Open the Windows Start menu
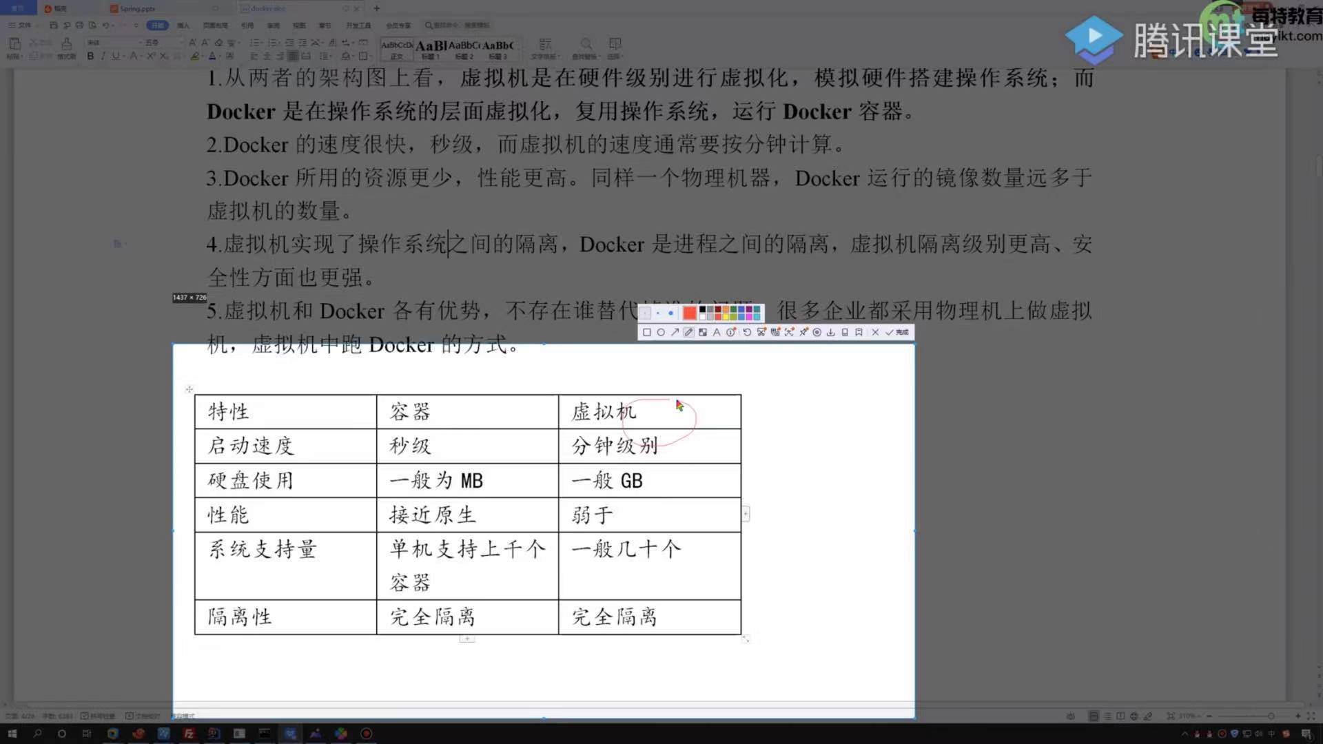The height and width of the screenshot is (744, 1323). point(12,734)
